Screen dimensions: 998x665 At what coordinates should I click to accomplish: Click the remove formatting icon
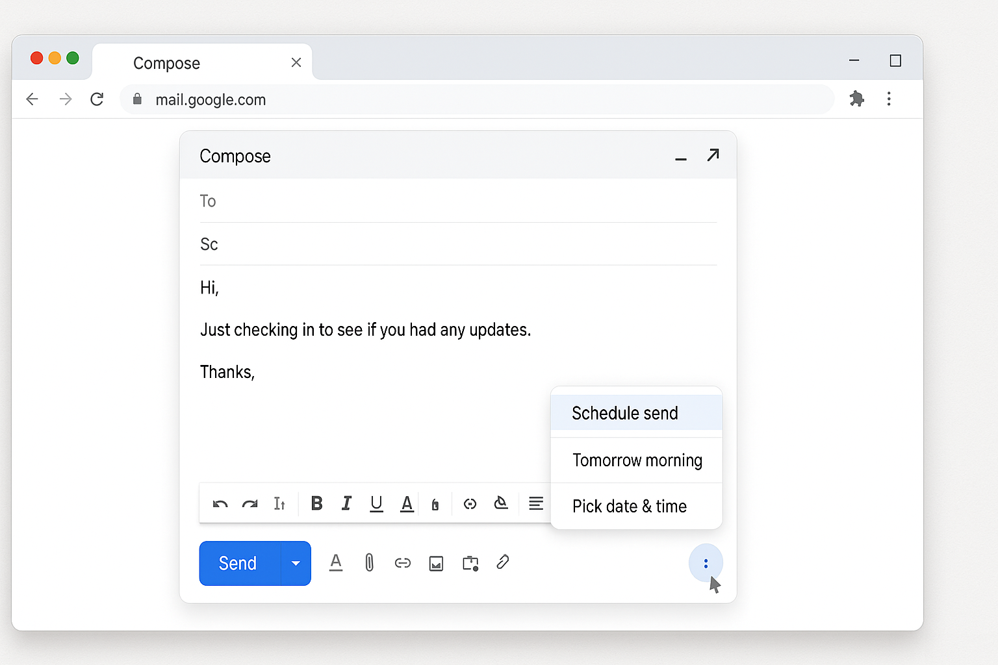501,503
